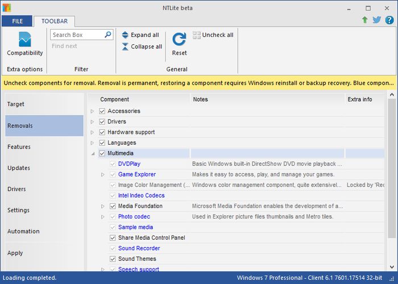
Task: Uncheck the Accessories checkbox
Action: click(x=102, y=111)
